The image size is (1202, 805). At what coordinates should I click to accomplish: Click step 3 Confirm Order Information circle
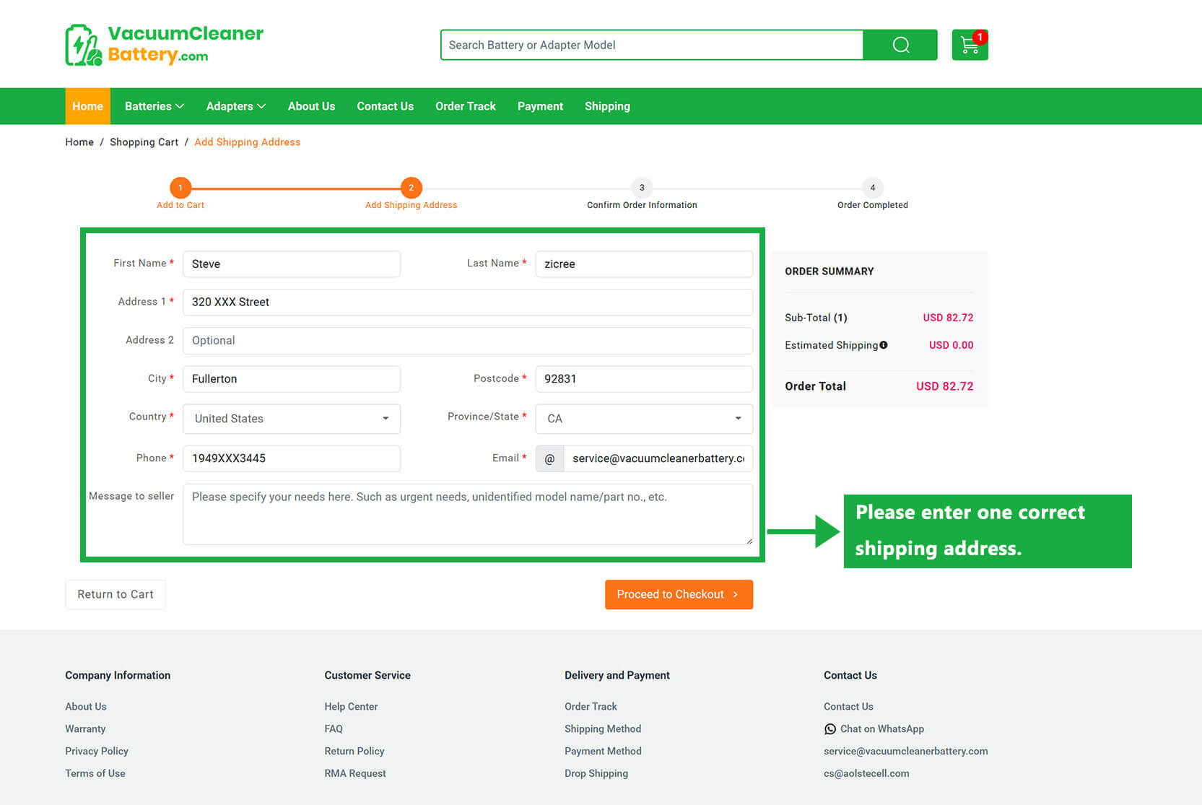coord(642,188)
